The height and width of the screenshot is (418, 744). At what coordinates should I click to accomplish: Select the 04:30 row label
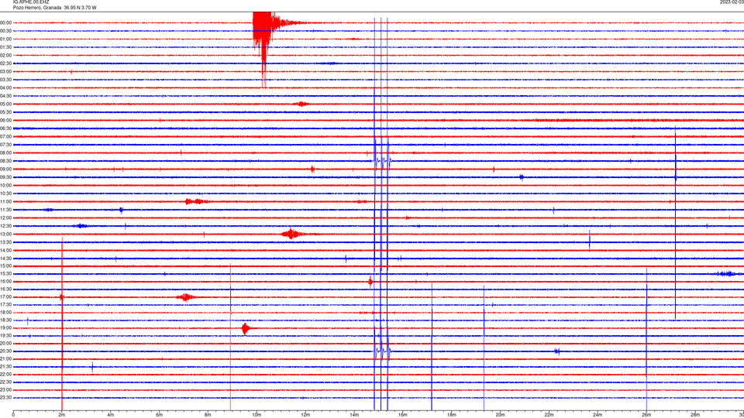(5, 96)
